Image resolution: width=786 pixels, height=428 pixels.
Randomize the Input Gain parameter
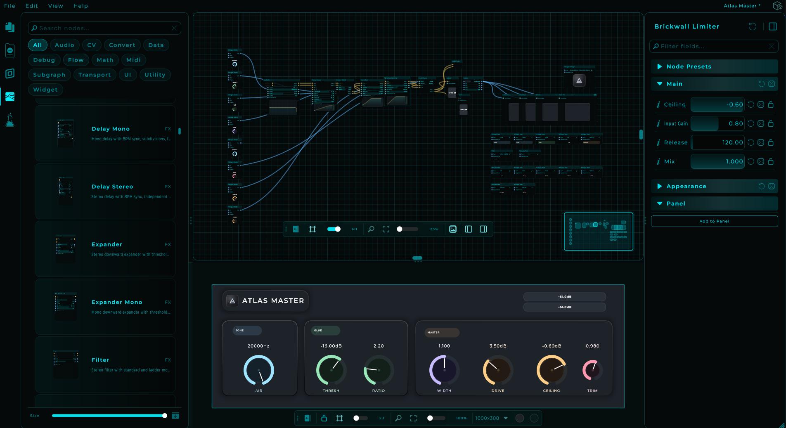(x=761, y=123)
